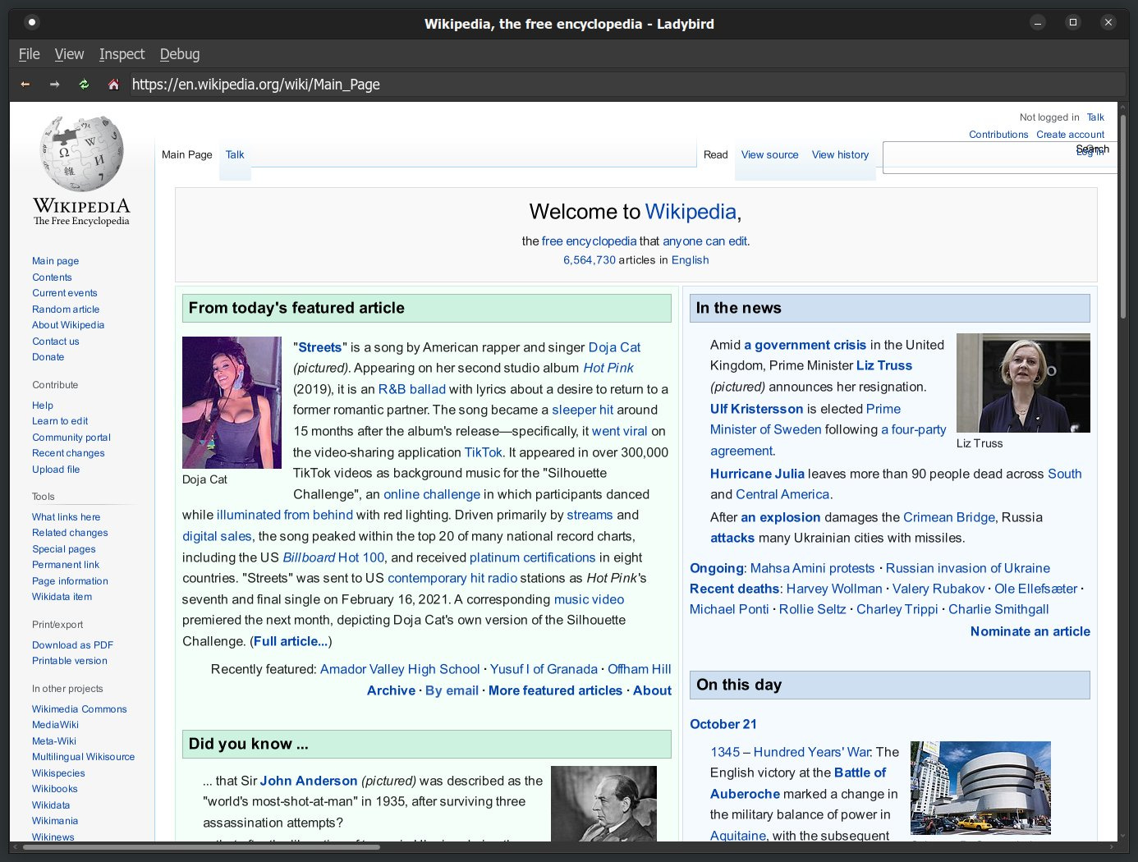Click the Download as PDF link
1138x862 pixels.
(x=72, y=644)
